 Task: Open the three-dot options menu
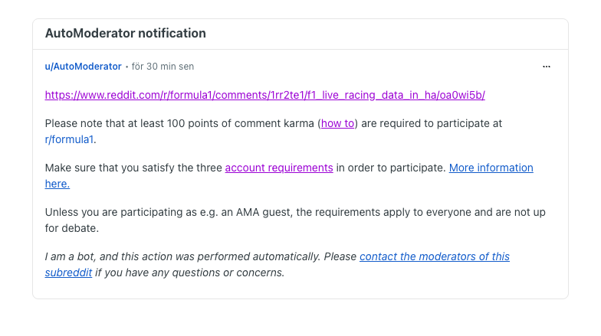point(546,67)
